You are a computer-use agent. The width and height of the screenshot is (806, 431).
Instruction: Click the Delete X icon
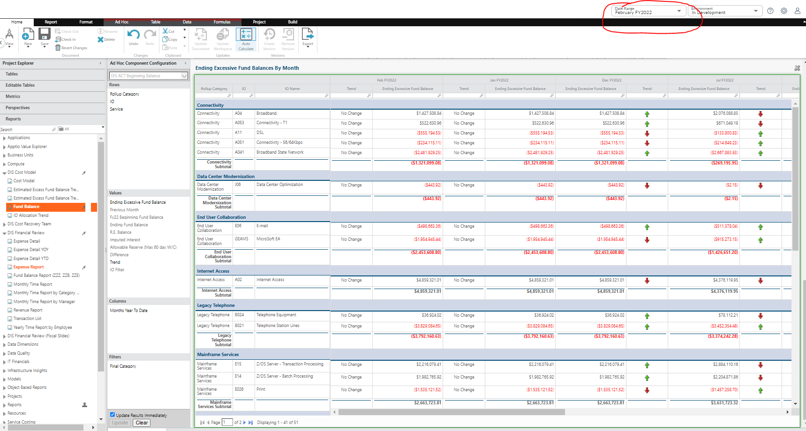(x=100, y=40)
